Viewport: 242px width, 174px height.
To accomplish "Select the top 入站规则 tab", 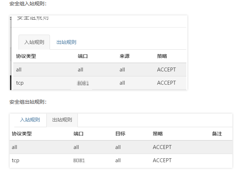I will tap(34, 42).
